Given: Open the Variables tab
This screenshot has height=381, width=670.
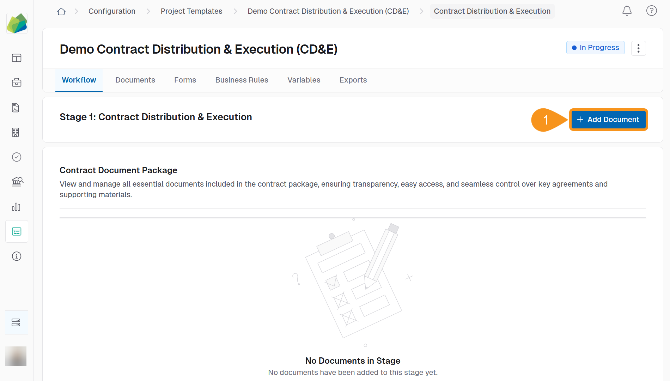Looking at the screenshot, I should (x=304, y=80).
